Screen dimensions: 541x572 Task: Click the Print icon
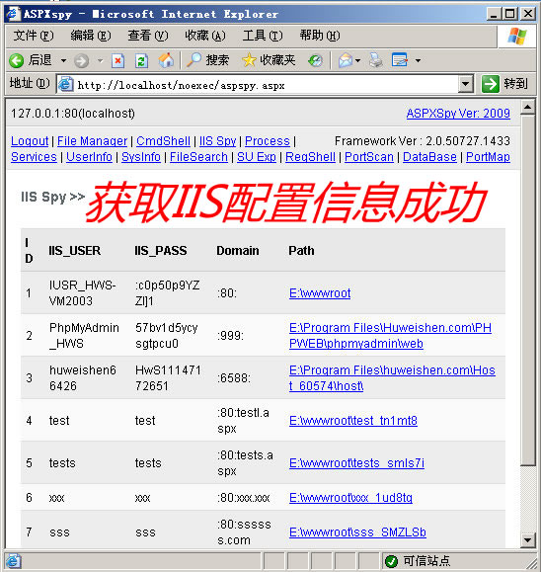pos(375,60)
